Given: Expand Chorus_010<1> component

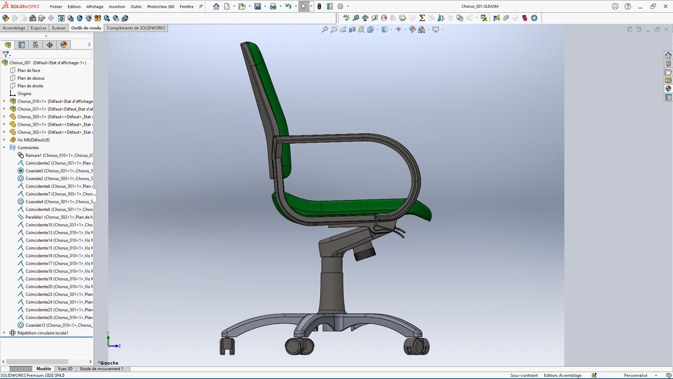Looking at the screenshot, I should pos(4,101).
